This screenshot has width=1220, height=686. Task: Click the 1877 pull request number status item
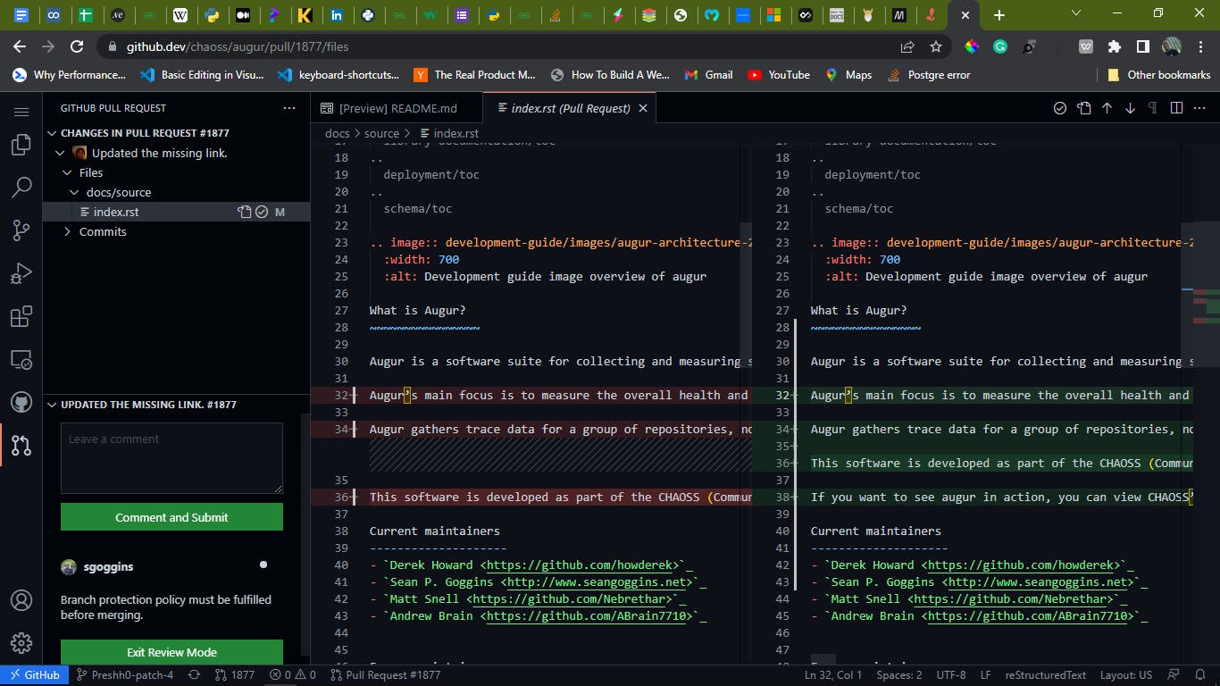coord(235,675)
